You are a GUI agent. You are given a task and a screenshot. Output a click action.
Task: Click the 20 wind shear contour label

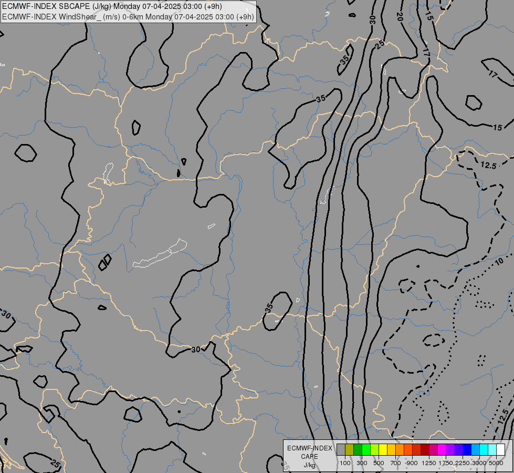click(x=399, y=16)
